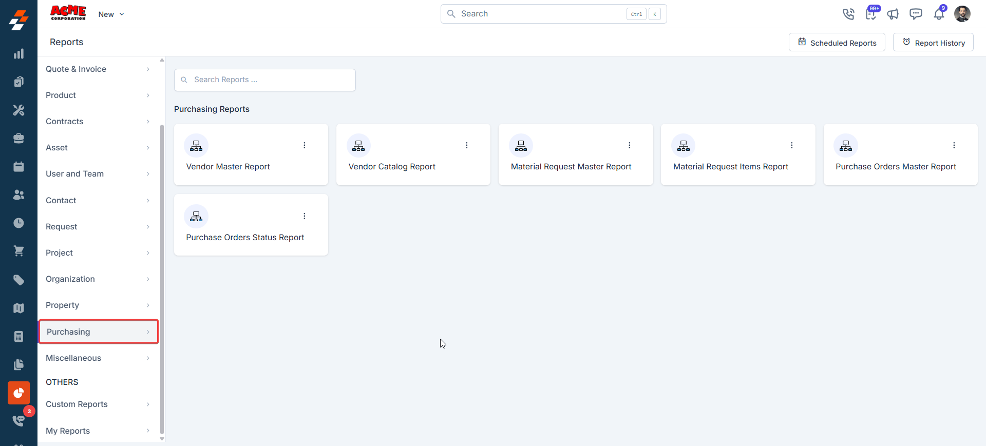Image resolution: width=986 pixels, height=446 pixels.
Task: Open the New dropdown
Action: pos(111,14)
